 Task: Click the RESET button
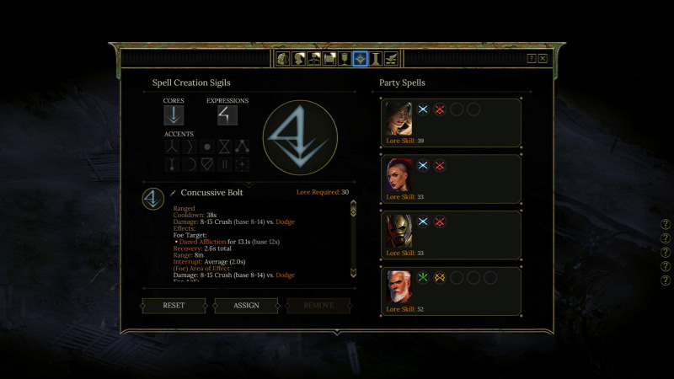[174, 306]
